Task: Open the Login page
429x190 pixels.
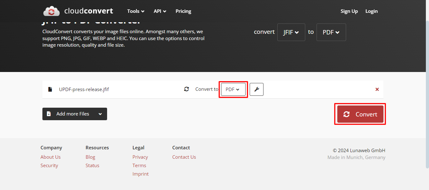Action: coord(371,11)
